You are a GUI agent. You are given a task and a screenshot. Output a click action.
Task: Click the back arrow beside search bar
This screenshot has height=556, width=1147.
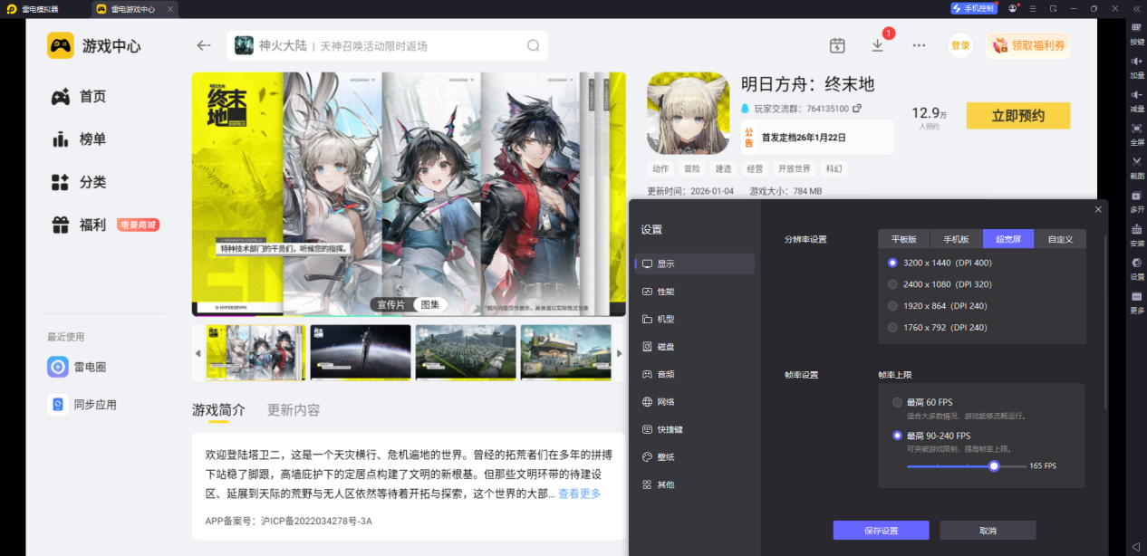204,45
